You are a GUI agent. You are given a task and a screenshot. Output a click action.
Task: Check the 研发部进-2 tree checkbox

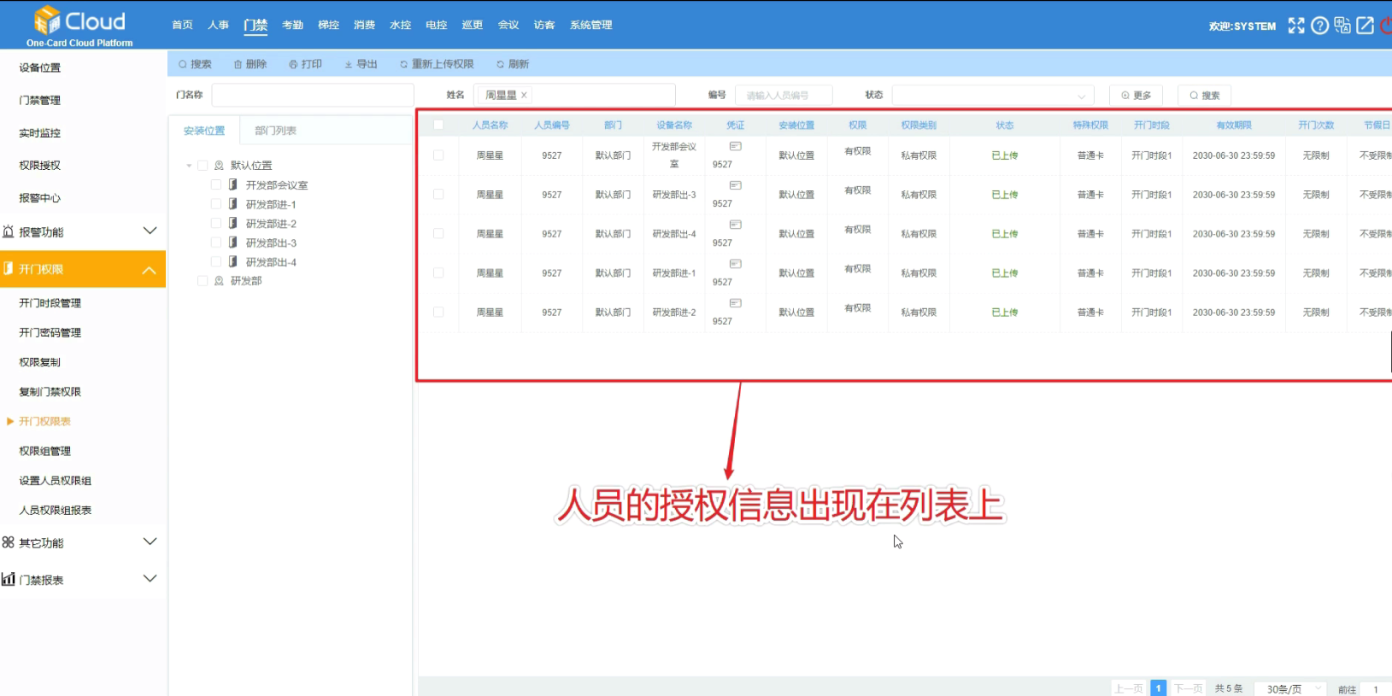point(216,223)
